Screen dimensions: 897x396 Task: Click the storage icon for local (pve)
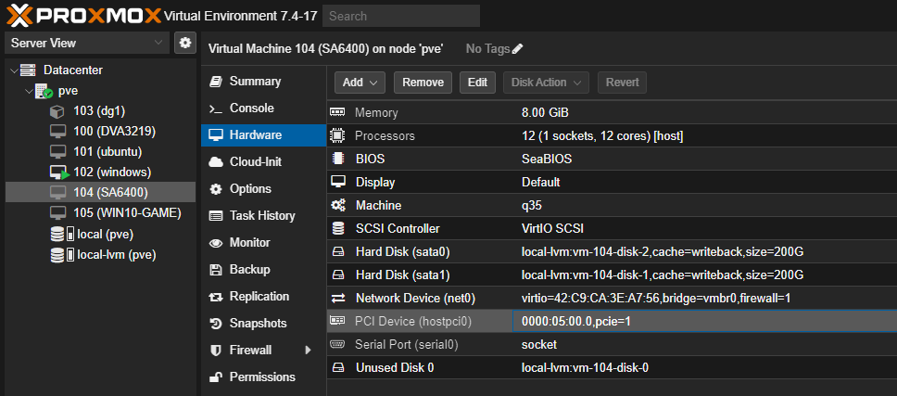(62, 234)
